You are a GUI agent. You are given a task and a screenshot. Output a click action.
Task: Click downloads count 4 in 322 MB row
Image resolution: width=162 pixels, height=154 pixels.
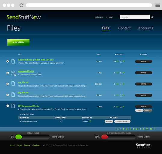[121, 84]
